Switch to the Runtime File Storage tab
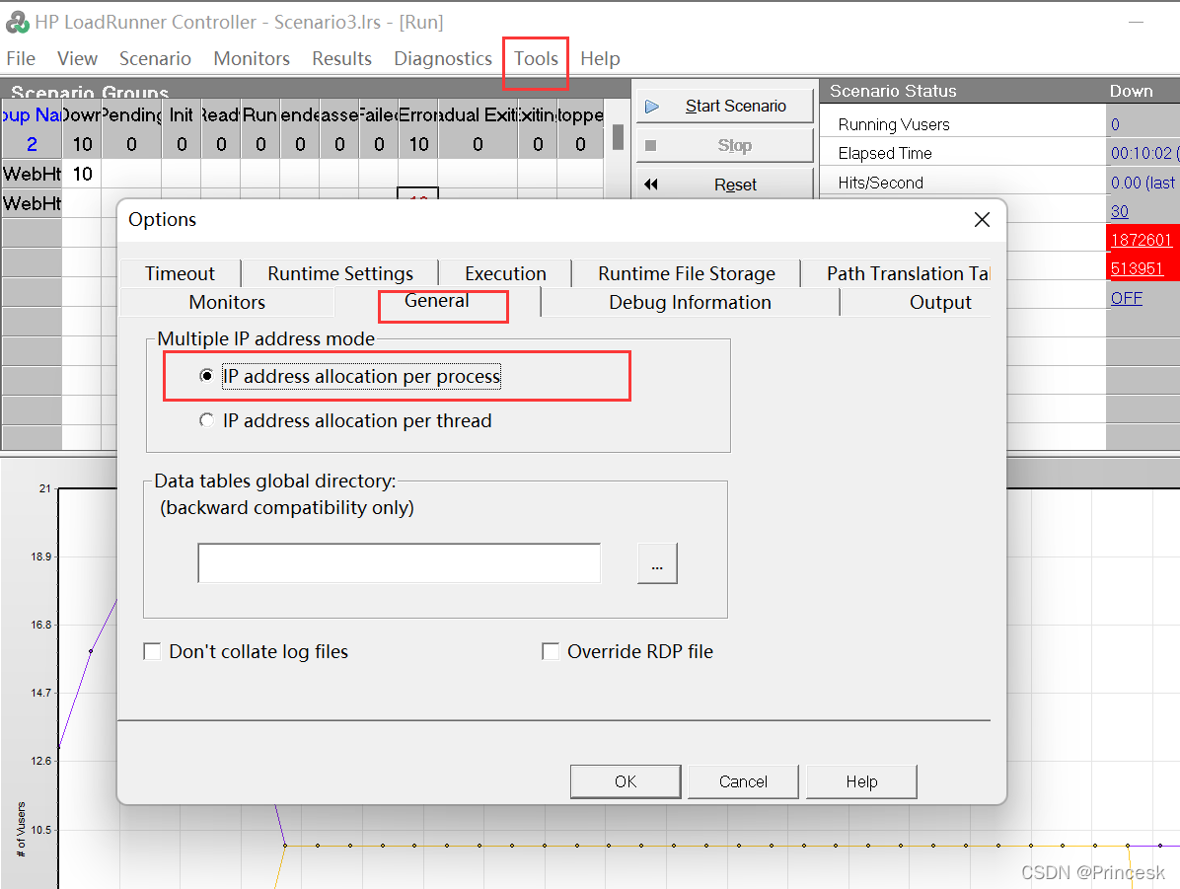This screenshot has height=889, width=1180. click(687, 273)
